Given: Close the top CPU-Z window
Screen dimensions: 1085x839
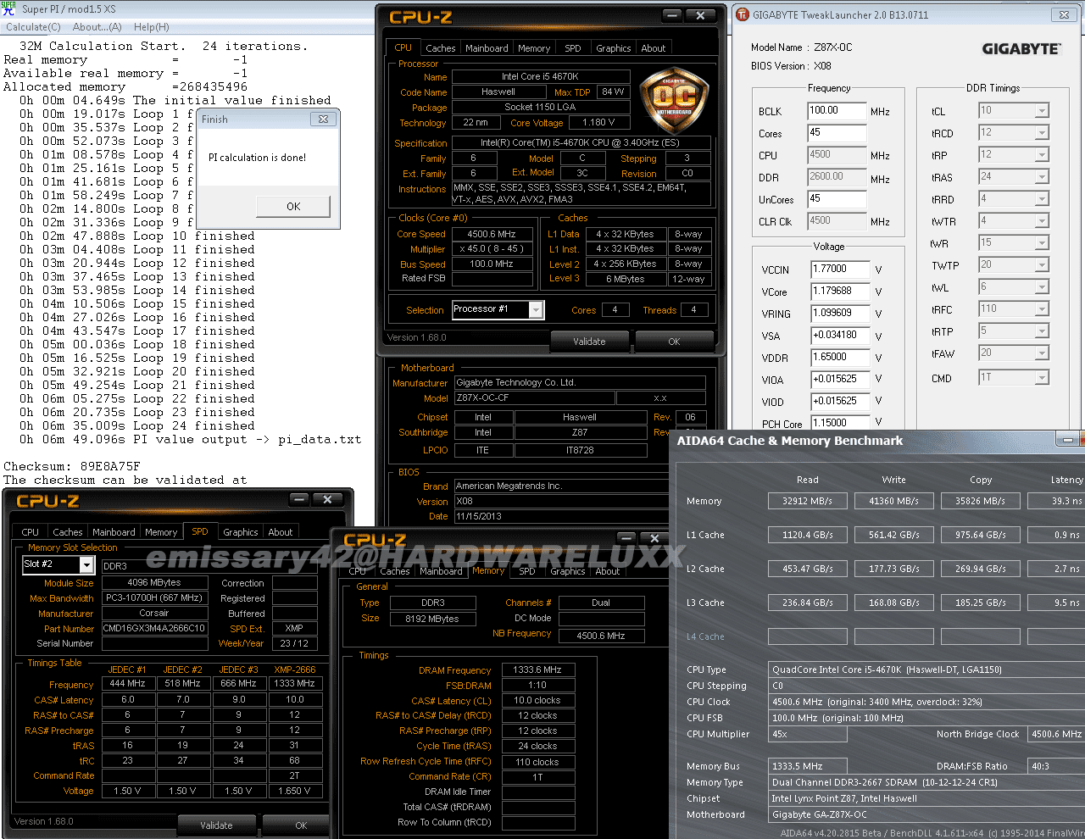Looking at the screenshot, I should (700, 15).
